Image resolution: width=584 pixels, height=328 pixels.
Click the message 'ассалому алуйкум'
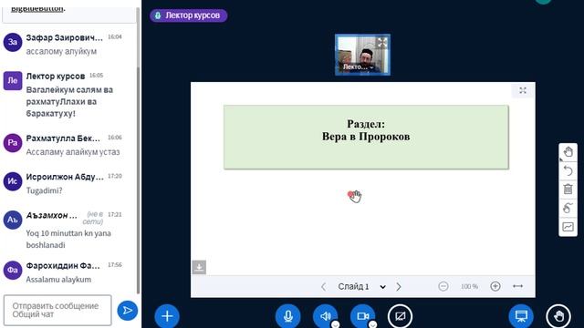click(x=61, y=51)
